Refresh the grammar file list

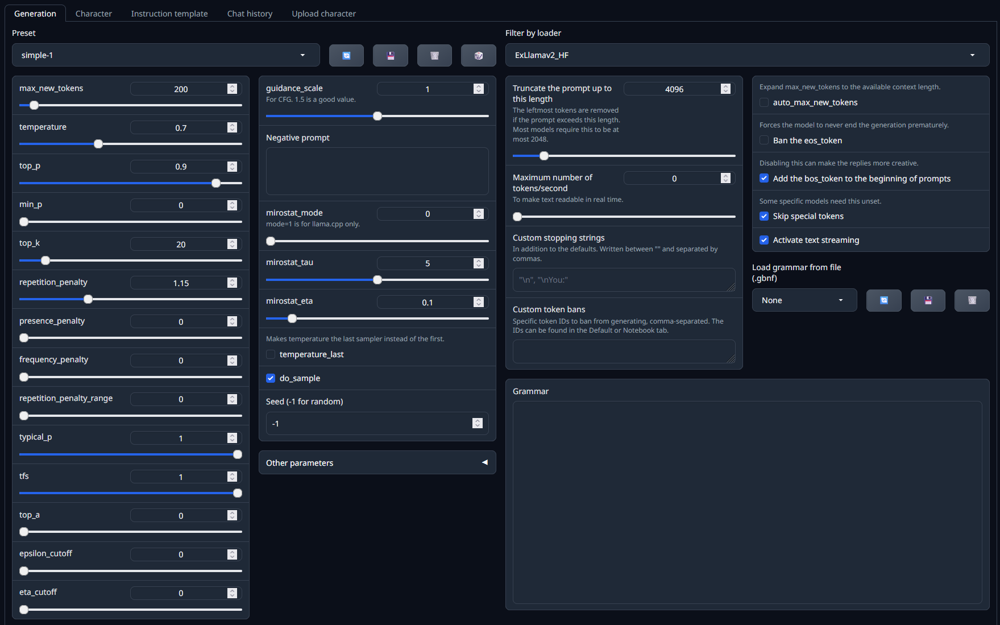[x=883, y=300]
